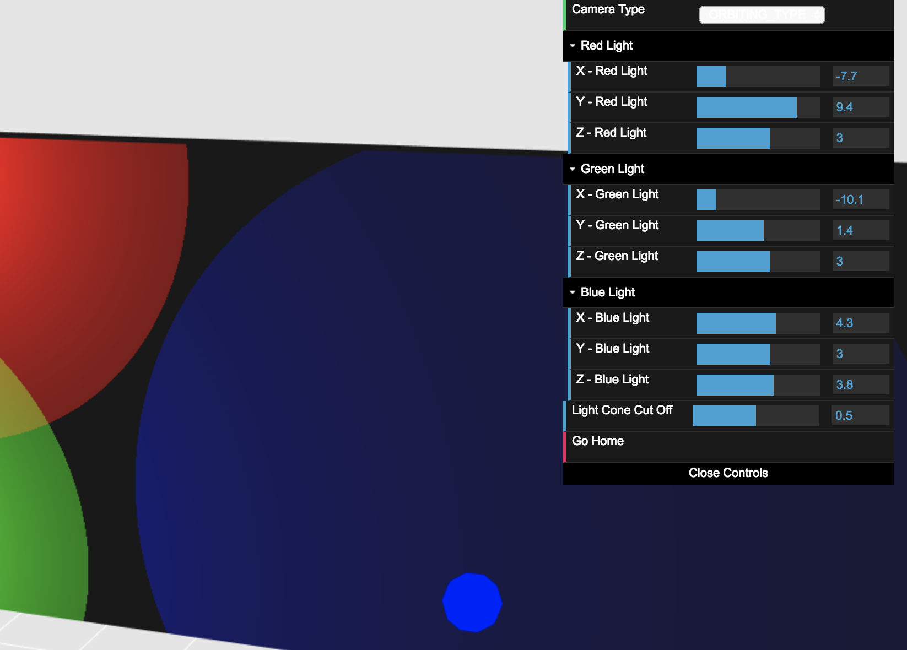Adjust the Z - Green Light slider
Screen dimensions: 907x650
tap(758, 262)
